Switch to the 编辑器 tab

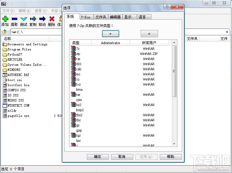point(115,17)
